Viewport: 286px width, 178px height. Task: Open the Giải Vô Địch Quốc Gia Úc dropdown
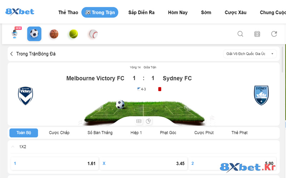point(250,54)
